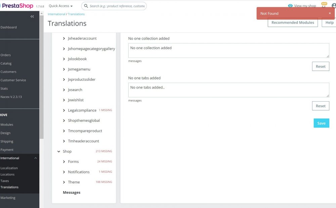The height and width of the screenshot is (208, 336).
Task: Reset the collection added translation
Action: pyautogui.click(x=321, y=66)
